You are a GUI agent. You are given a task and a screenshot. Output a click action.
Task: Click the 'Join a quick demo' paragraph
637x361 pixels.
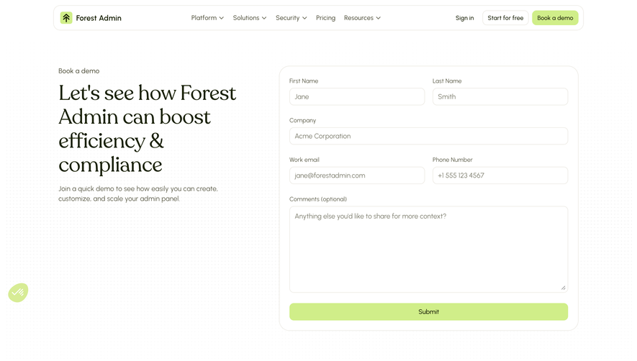click(x=138, y=193)
